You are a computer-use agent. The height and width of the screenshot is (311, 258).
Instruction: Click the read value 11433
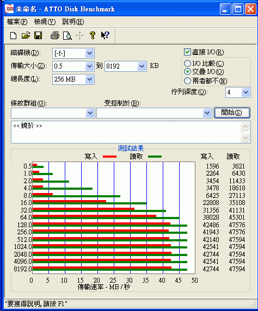pyautogui.click(x=237, y=181)
